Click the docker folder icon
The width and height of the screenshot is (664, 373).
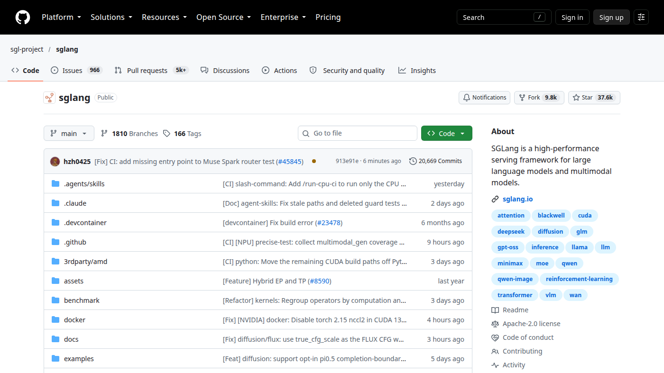(x=55, y=320)
